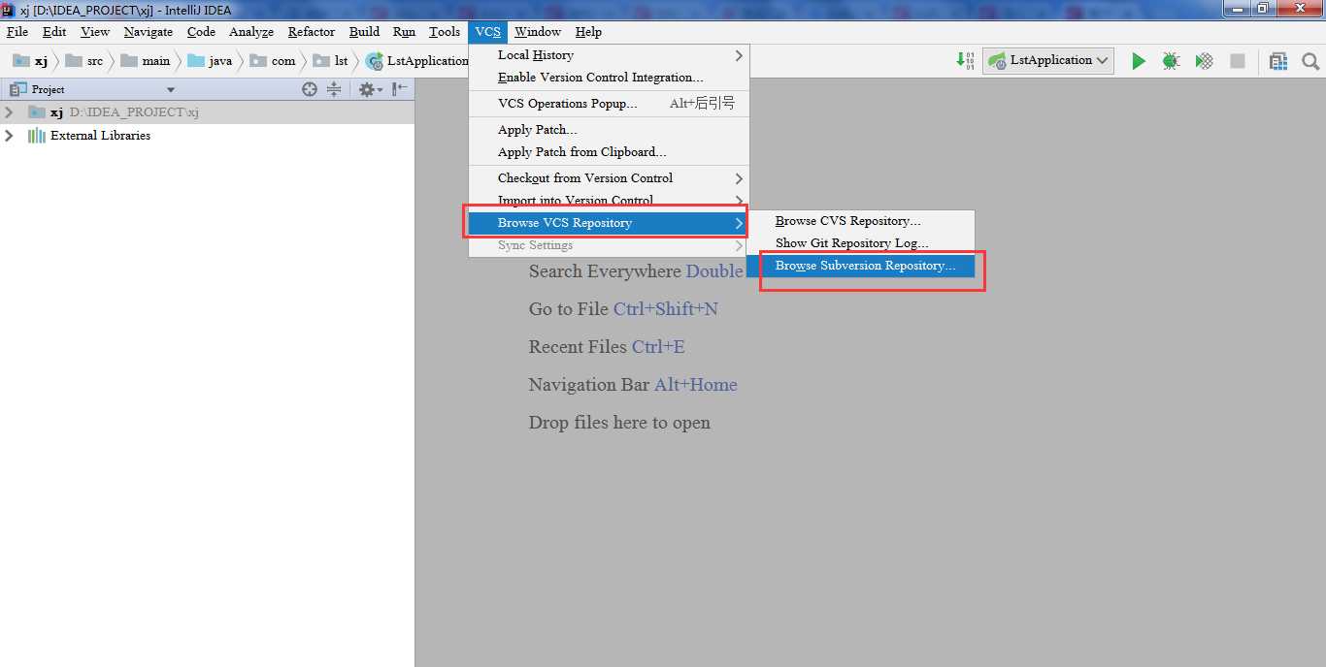Click the Stop square icon
Screen dimensions: 1326x667
pyautogui.click(x=1237, y=61)
